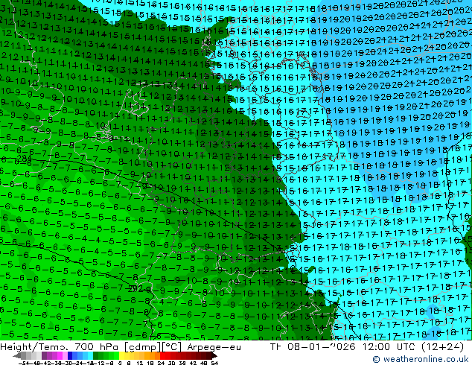The width and height of the screenshot is (472, 365).
Task: Pick the cyan segment of the colour scale
Action: point(90,355)
